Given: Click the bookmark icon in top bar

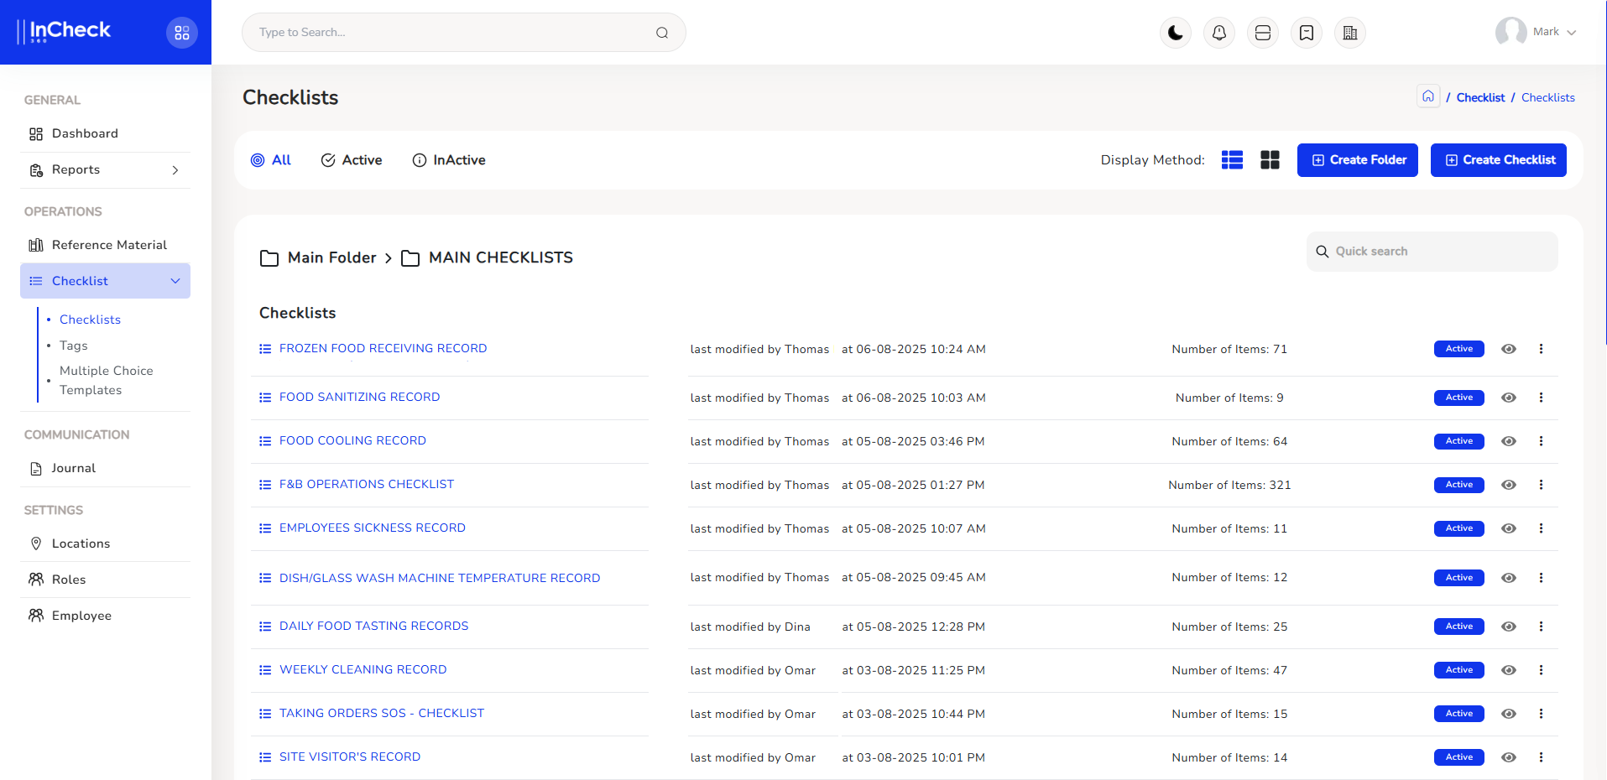Looking at the screenshot, I should point(1306,33).
